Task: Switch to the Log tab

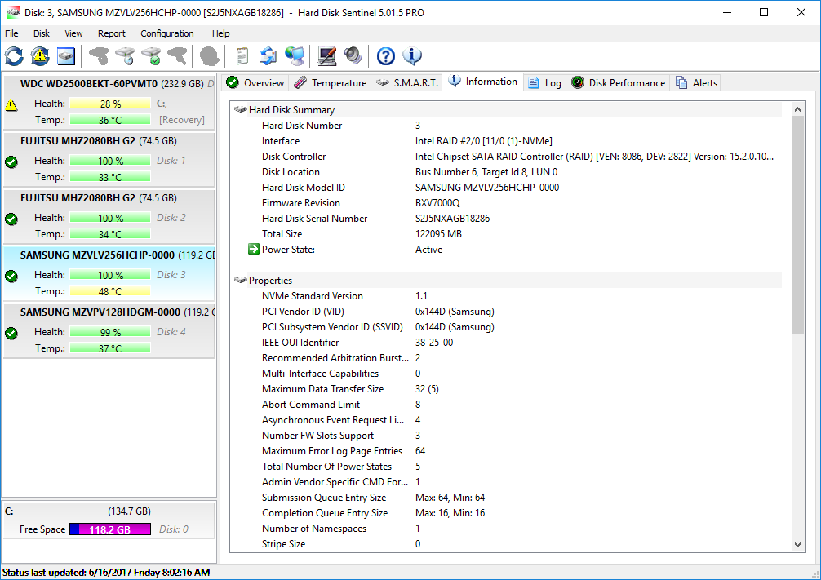Action: point(544,82)
